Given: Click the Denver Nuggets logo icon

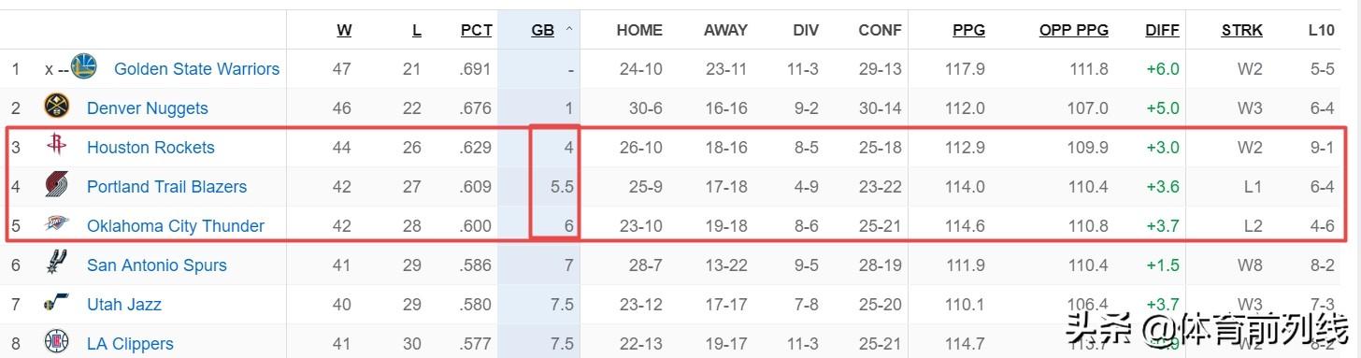Looking at the screenshot, I should (56, 107).
